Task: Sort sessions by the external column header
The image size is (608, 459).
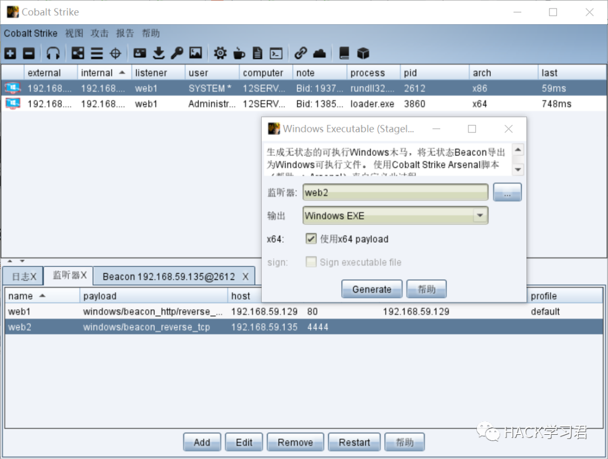Action: tap(51, 73)
